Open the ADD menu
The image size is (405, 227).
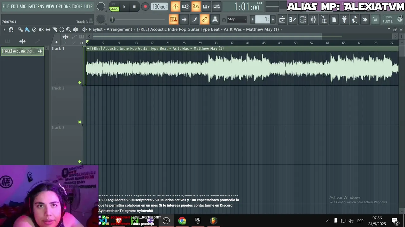[x=23, y=6]
